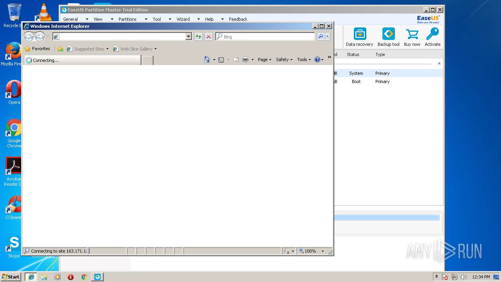The height and width of the screenshot is (282, 501).
Task: Click the network tray icon
Action: pos(454,277)
